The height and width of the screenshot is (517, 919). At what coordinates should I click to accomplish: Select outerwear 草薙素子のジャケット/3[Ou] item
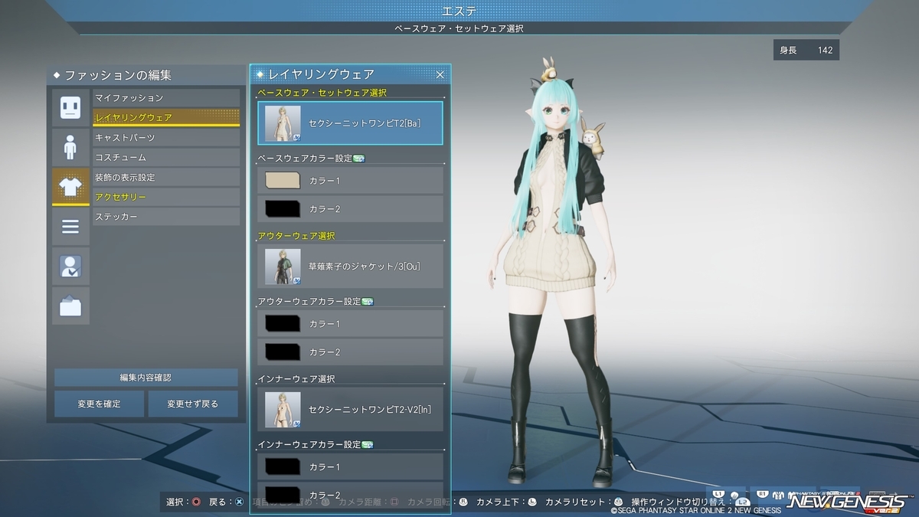tap(350, 267)
